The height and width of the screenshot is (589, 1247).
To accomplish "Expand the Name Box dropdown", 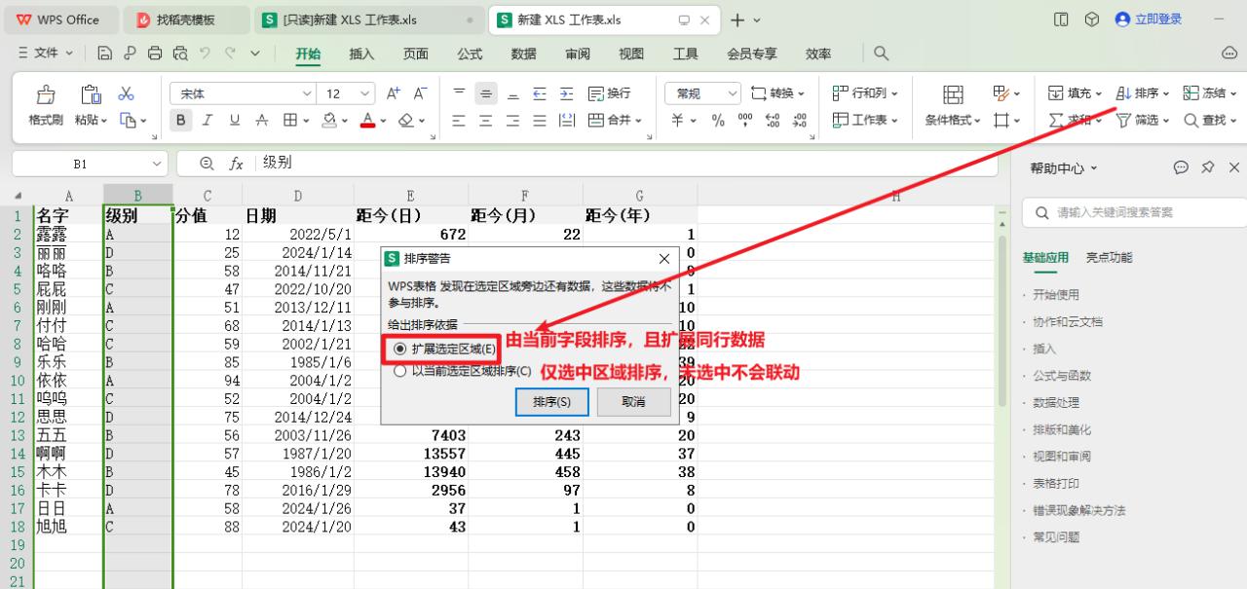I will pyautogui.click(x=157, y=164).
